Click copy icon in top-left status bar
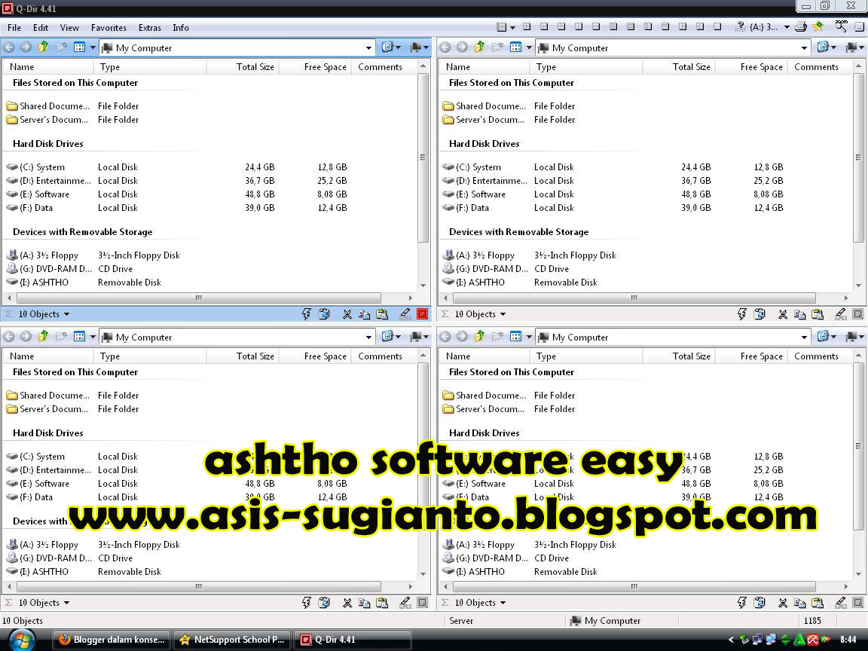The width and height of the screenshot is (868, 651). (x=364, y=314)
